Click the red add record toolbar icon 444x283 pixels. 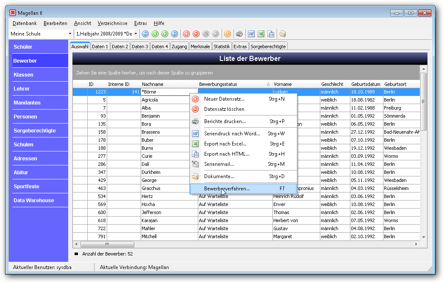pos(186,34)
